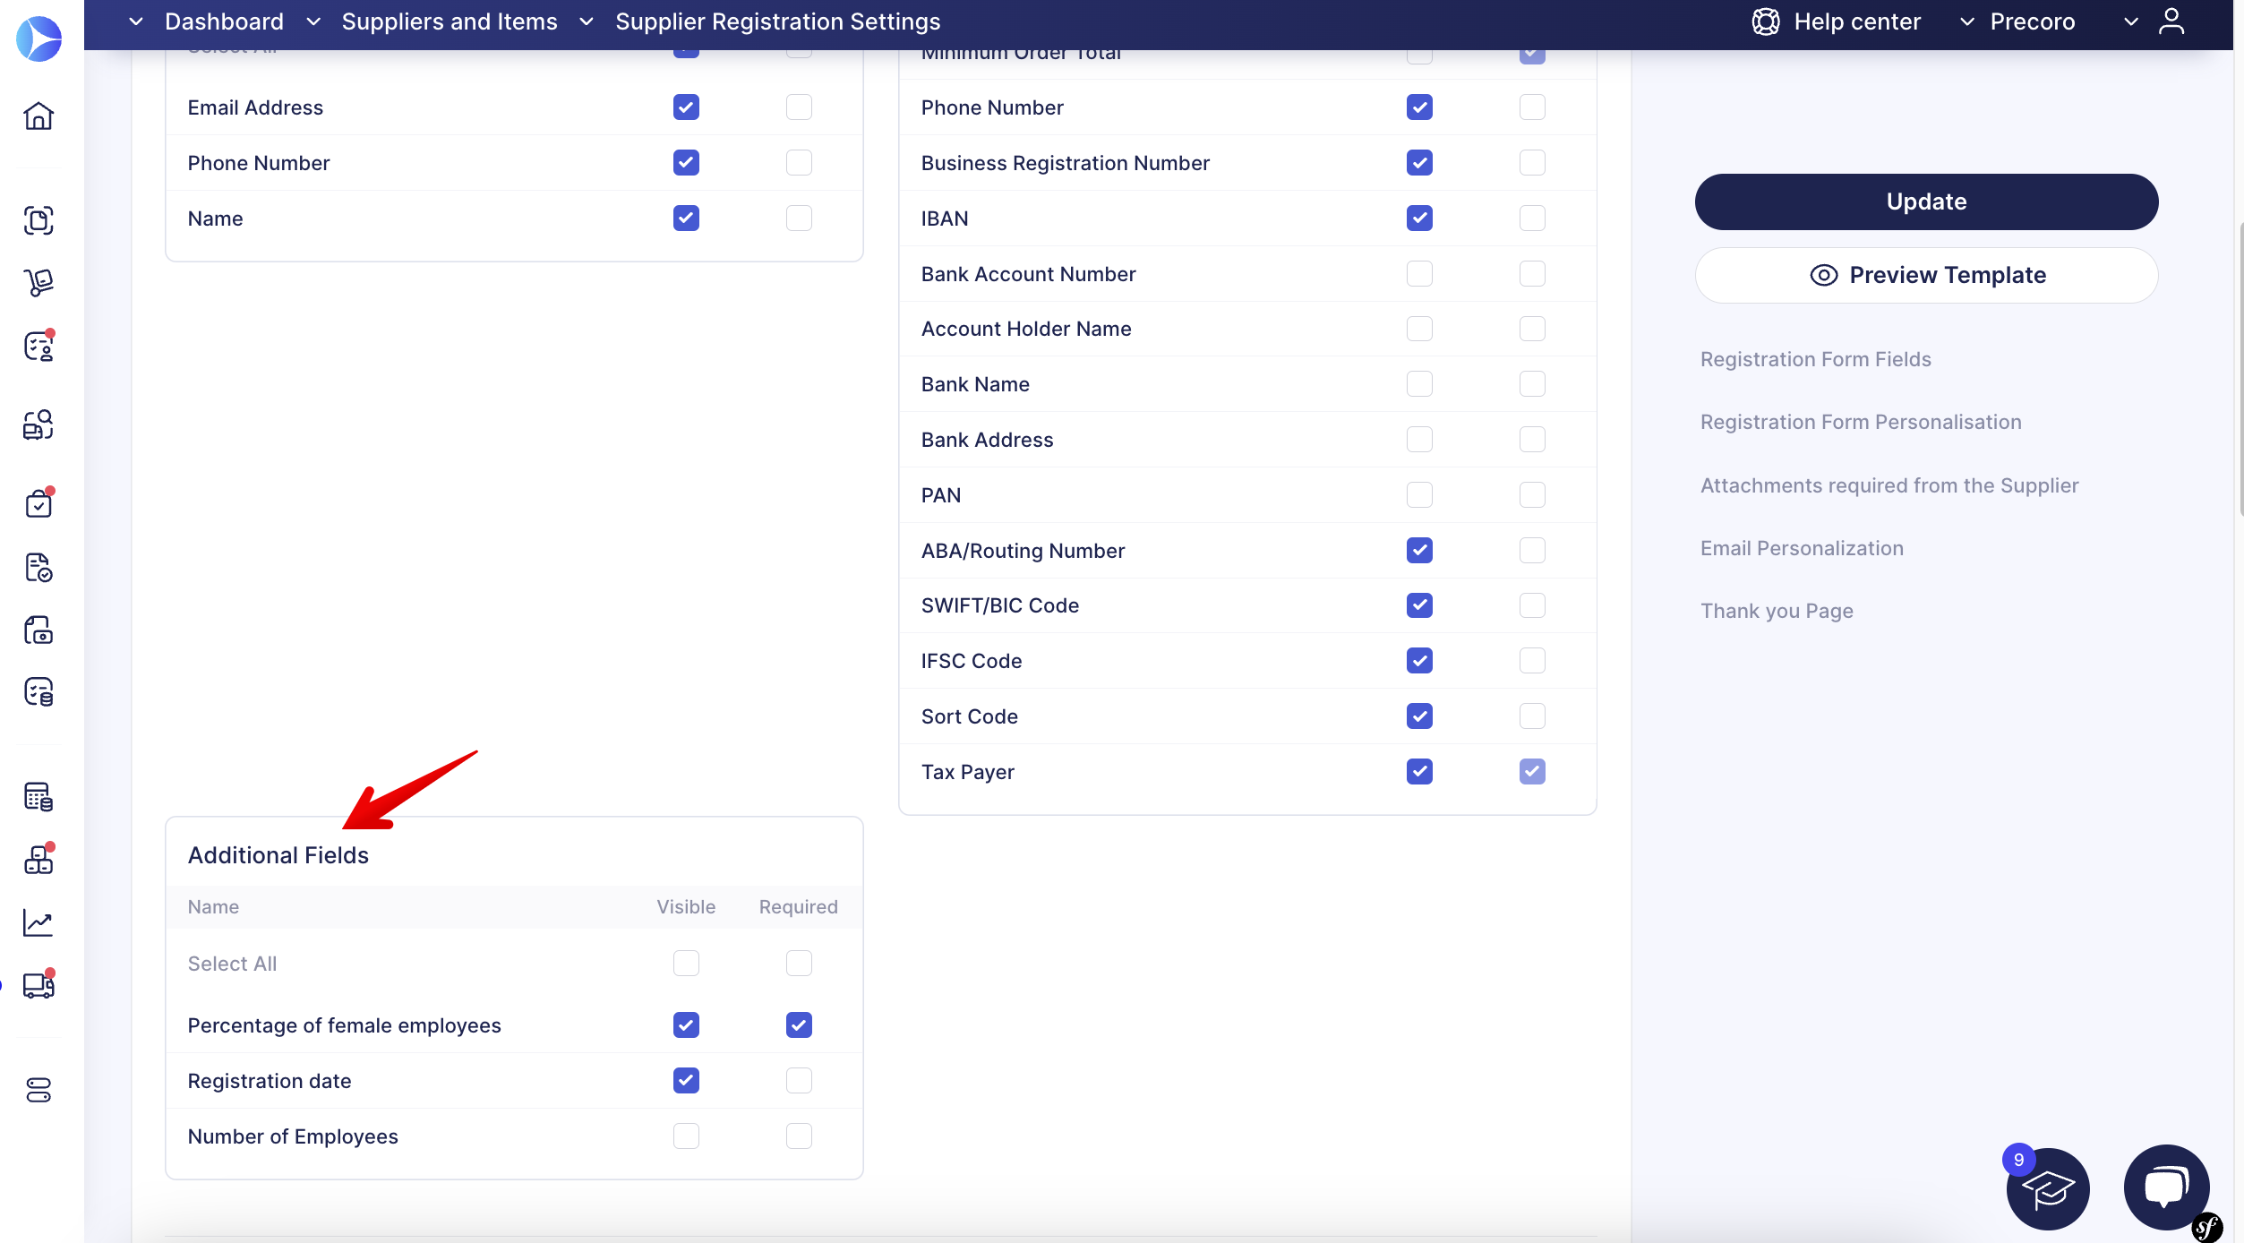Click the home icon in sidebar
This screenshot has width=2244, height=1243.
(x=39, y=116)
